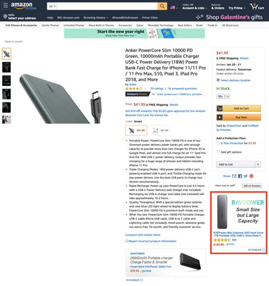The height and width of the screenshot is (286, 269).
Task: Share product on Pinterest icon
Action: pos(251,176)
